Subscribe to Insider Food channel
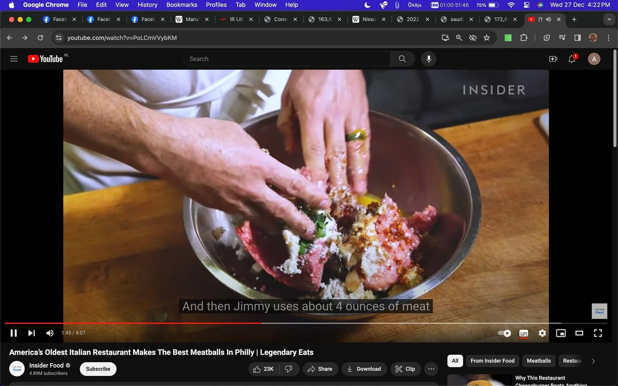Image resolution: width=618 pixels, height=386 pixels. pyautogui.click(x=98, y=369)
